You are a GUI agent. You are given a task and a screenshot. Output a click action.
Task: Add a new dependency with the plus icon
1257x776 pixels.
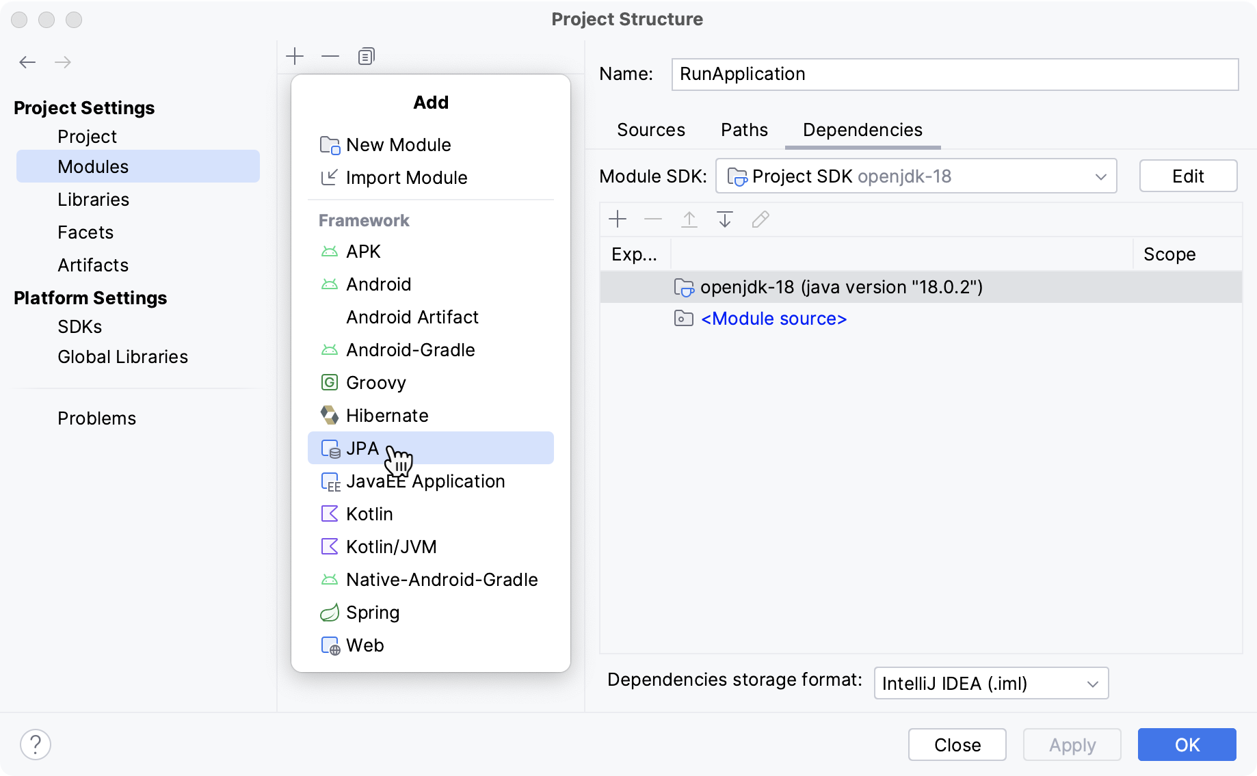pos(618,219)
